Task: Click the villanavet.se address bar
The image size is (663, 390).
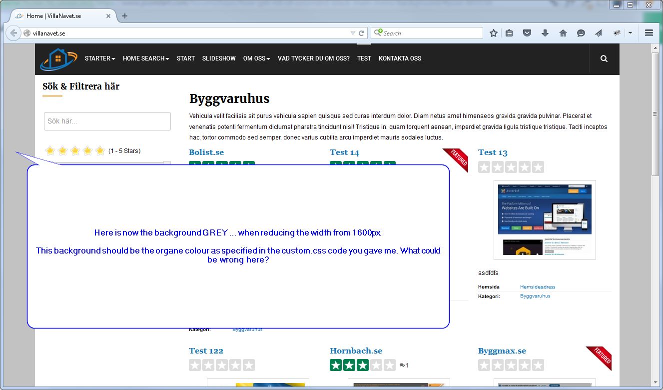Action: click(x=190, y=33)
